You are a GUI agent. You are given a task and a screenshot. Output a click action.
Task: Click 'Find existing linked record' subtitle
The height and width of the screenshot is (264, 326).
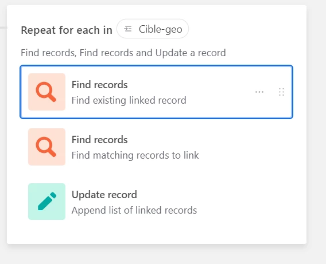(129, 100)
